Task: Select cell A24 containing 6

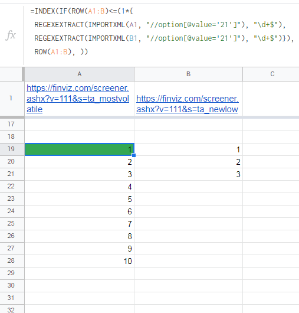Action: tap(80, 211)
